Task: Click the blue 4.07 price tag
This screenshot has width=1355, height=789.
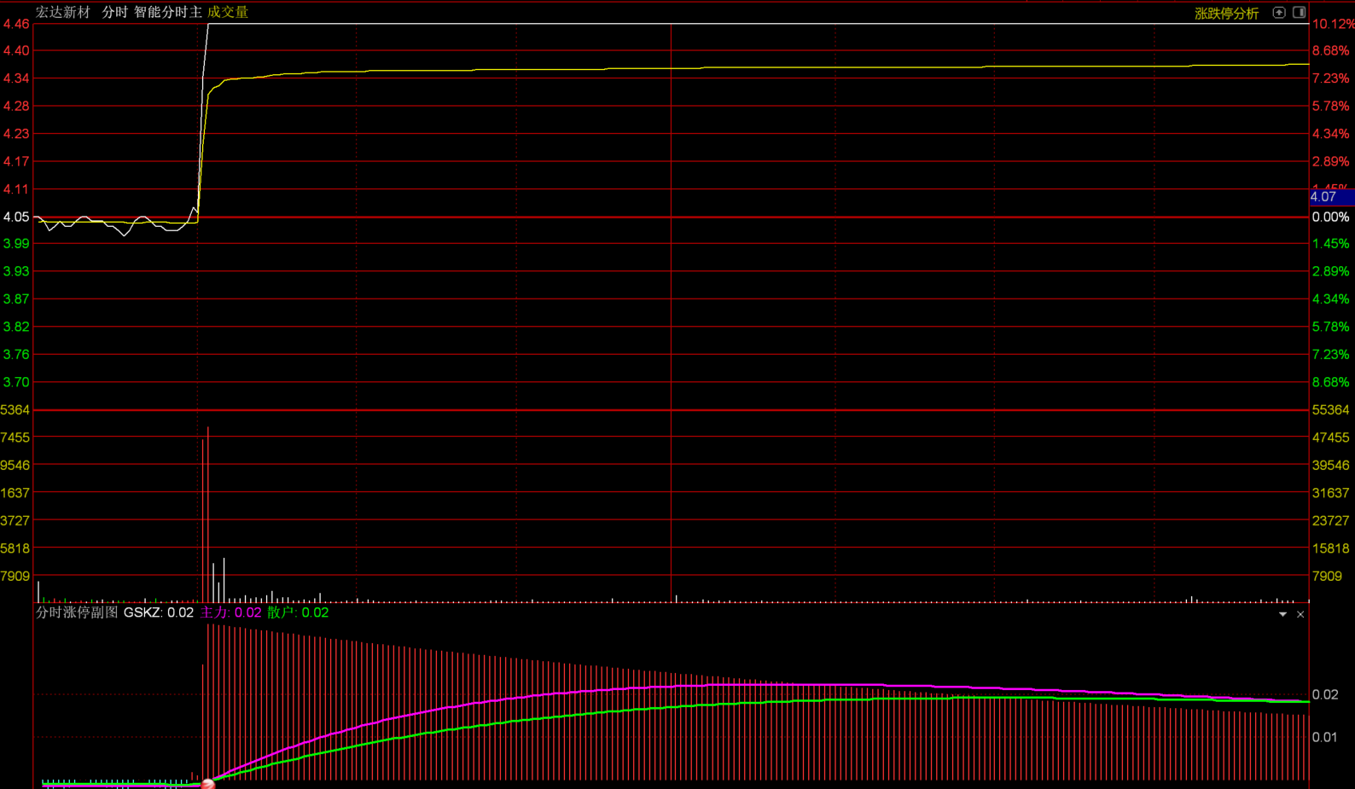Action: coord(1332,197)
